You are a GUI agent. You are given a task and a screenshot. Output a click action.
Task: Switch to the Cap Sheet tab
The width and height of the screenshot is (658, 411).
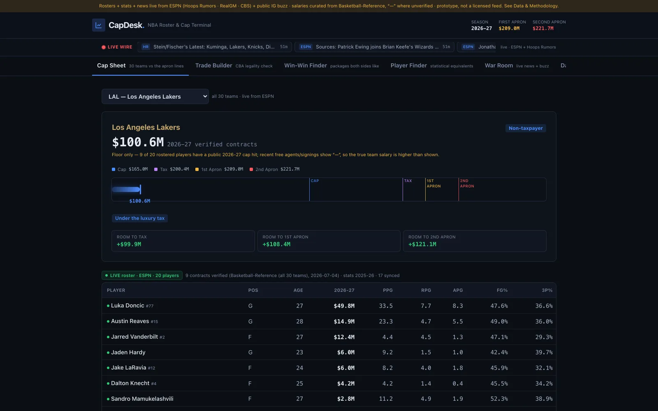(140, 66)
